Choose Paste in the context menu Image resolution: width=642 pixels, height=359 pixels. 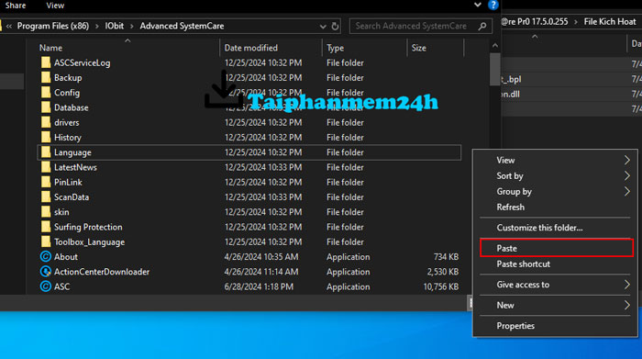click(557, 248)
